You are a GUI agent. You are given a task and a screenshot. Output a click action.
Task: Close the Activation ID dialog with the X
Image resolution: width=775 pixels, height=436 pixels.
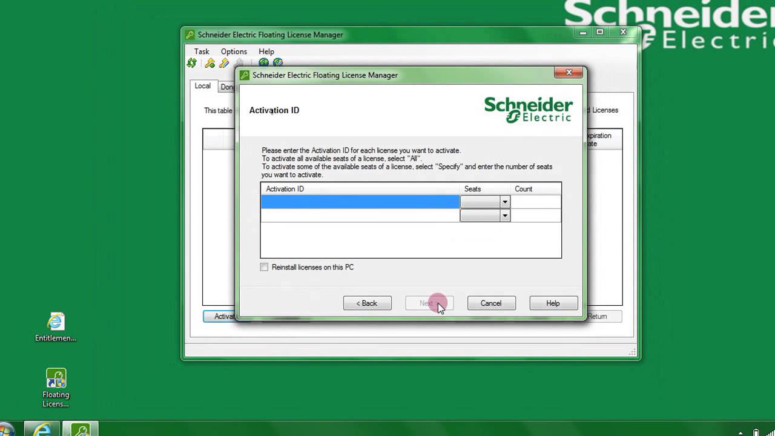coord(569,73)
